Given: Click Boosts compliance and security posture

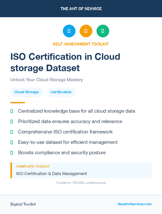Looking at the screenshot, I should pyautogui.click(x=62, y=153).
